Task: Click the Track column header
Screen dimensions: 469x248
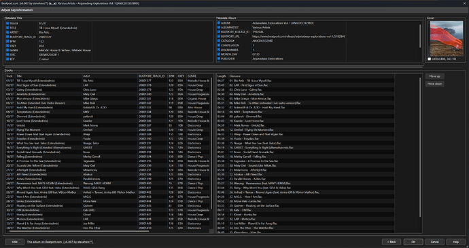Action: tap(10, 76)
